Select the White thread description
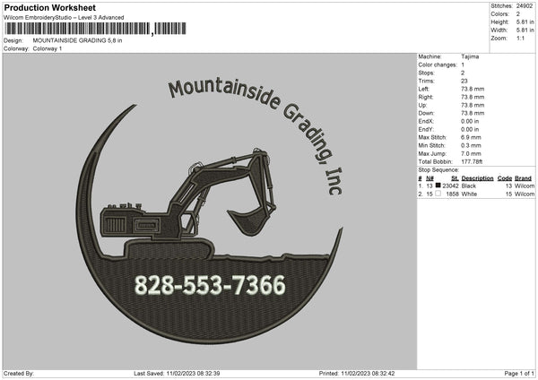Viewport: 538px width, 380px height. click(x=469, y=194)
